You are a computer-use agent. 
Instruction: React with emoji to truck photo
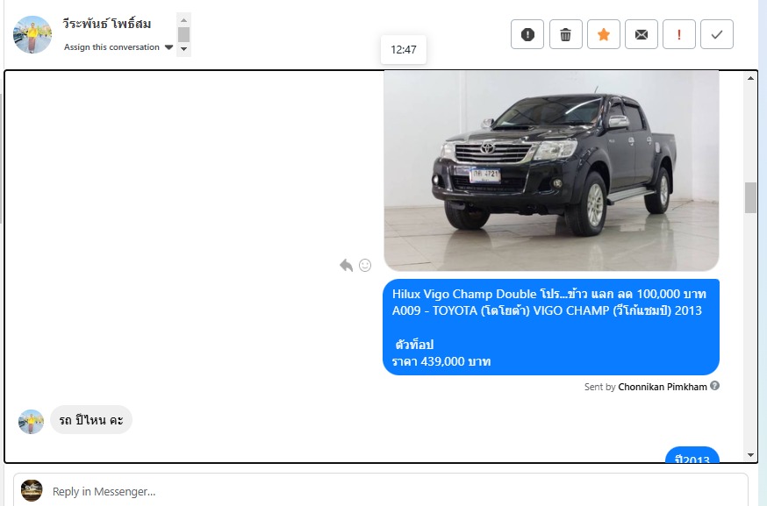365,265
